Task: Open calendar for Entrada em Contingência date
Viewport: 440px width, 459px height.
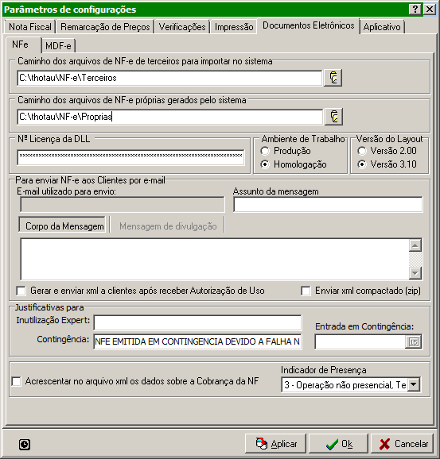Action: (x=413, y=342)
